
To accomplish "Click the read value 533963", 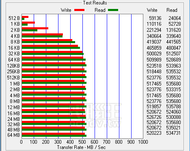I will (x=174, y=66).
